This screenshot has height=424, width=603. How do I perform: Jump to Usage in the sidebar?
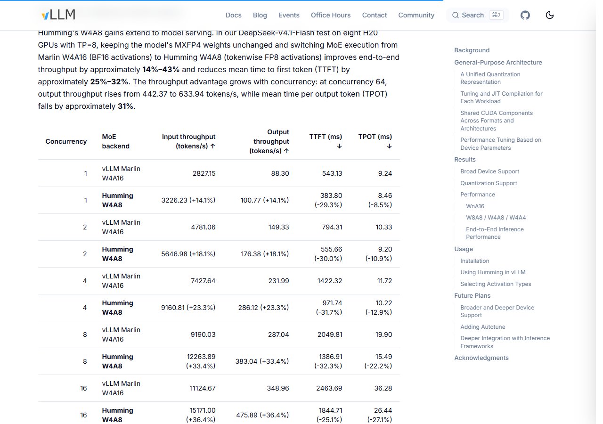point(464,249)
